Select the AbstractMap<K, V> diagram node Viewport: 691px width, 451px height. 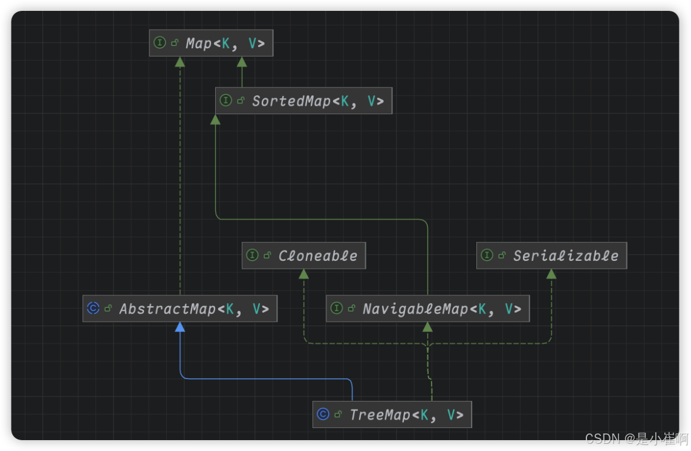click(x=180, y=309)
